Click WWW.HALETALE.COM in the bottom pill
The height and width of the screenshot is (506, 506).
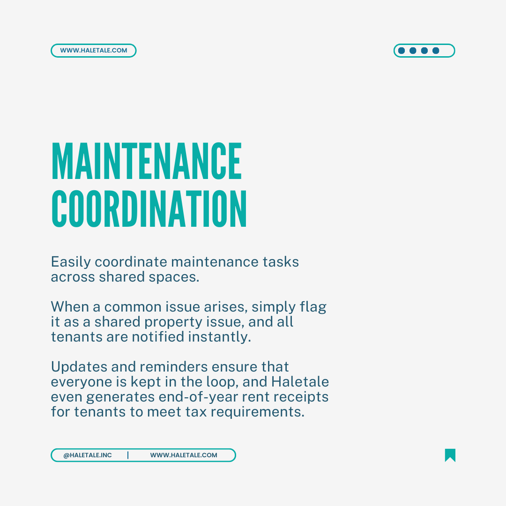point(184,455)
